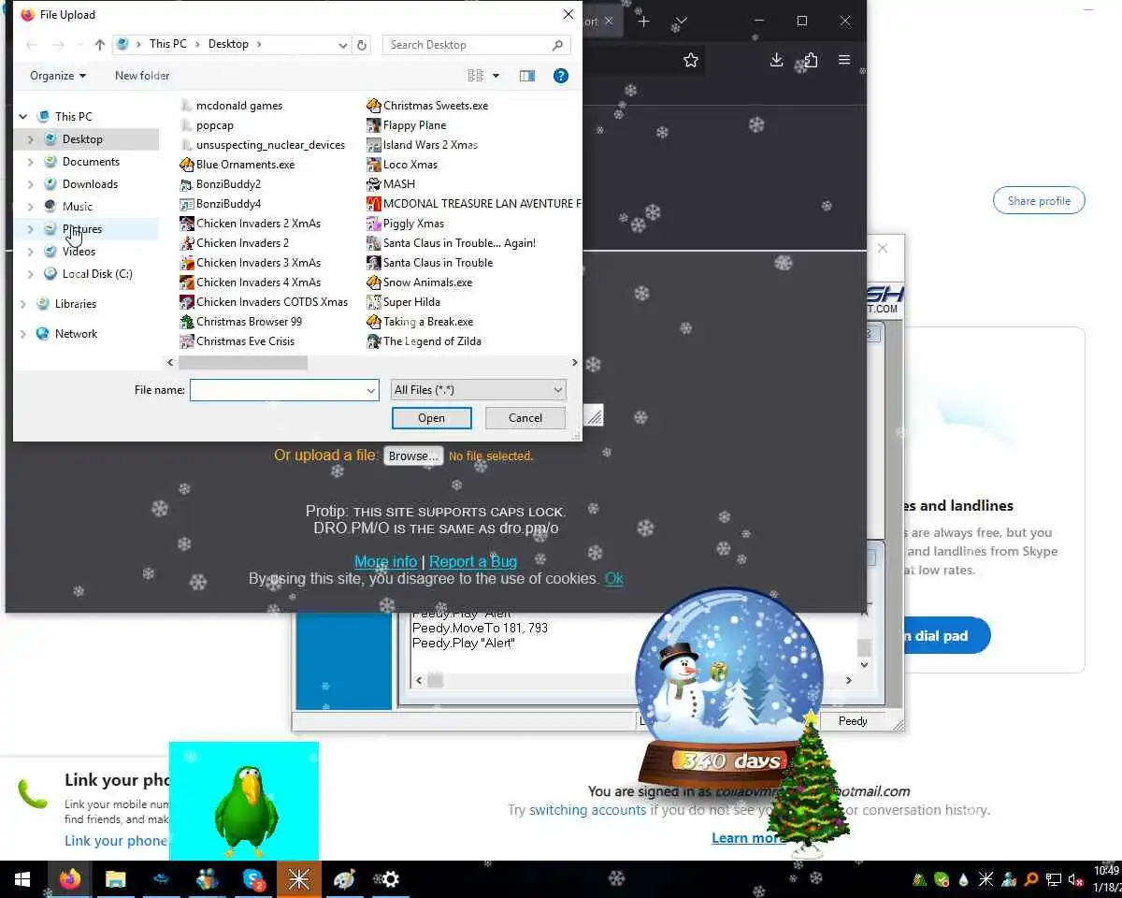Image resolution: width=1122 pixels, height=898 pixels.
Task: Open a new Firefox tab
Action: point(643,21)
